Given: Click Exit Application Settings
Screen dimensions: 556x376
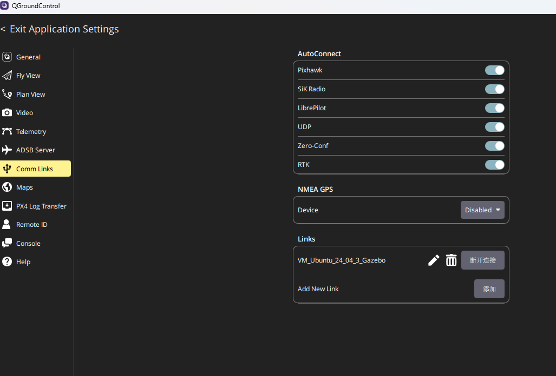Looking at the screenshot, I should (x=64, y=29).
